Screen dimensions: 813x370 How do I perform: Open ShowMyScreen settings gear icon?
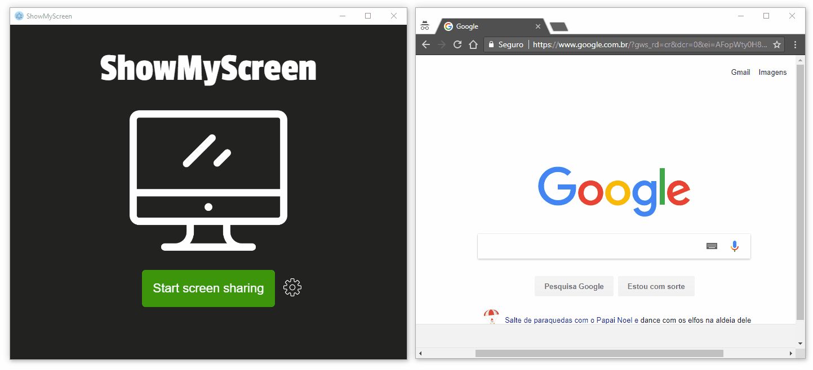(x=292, y=287)
